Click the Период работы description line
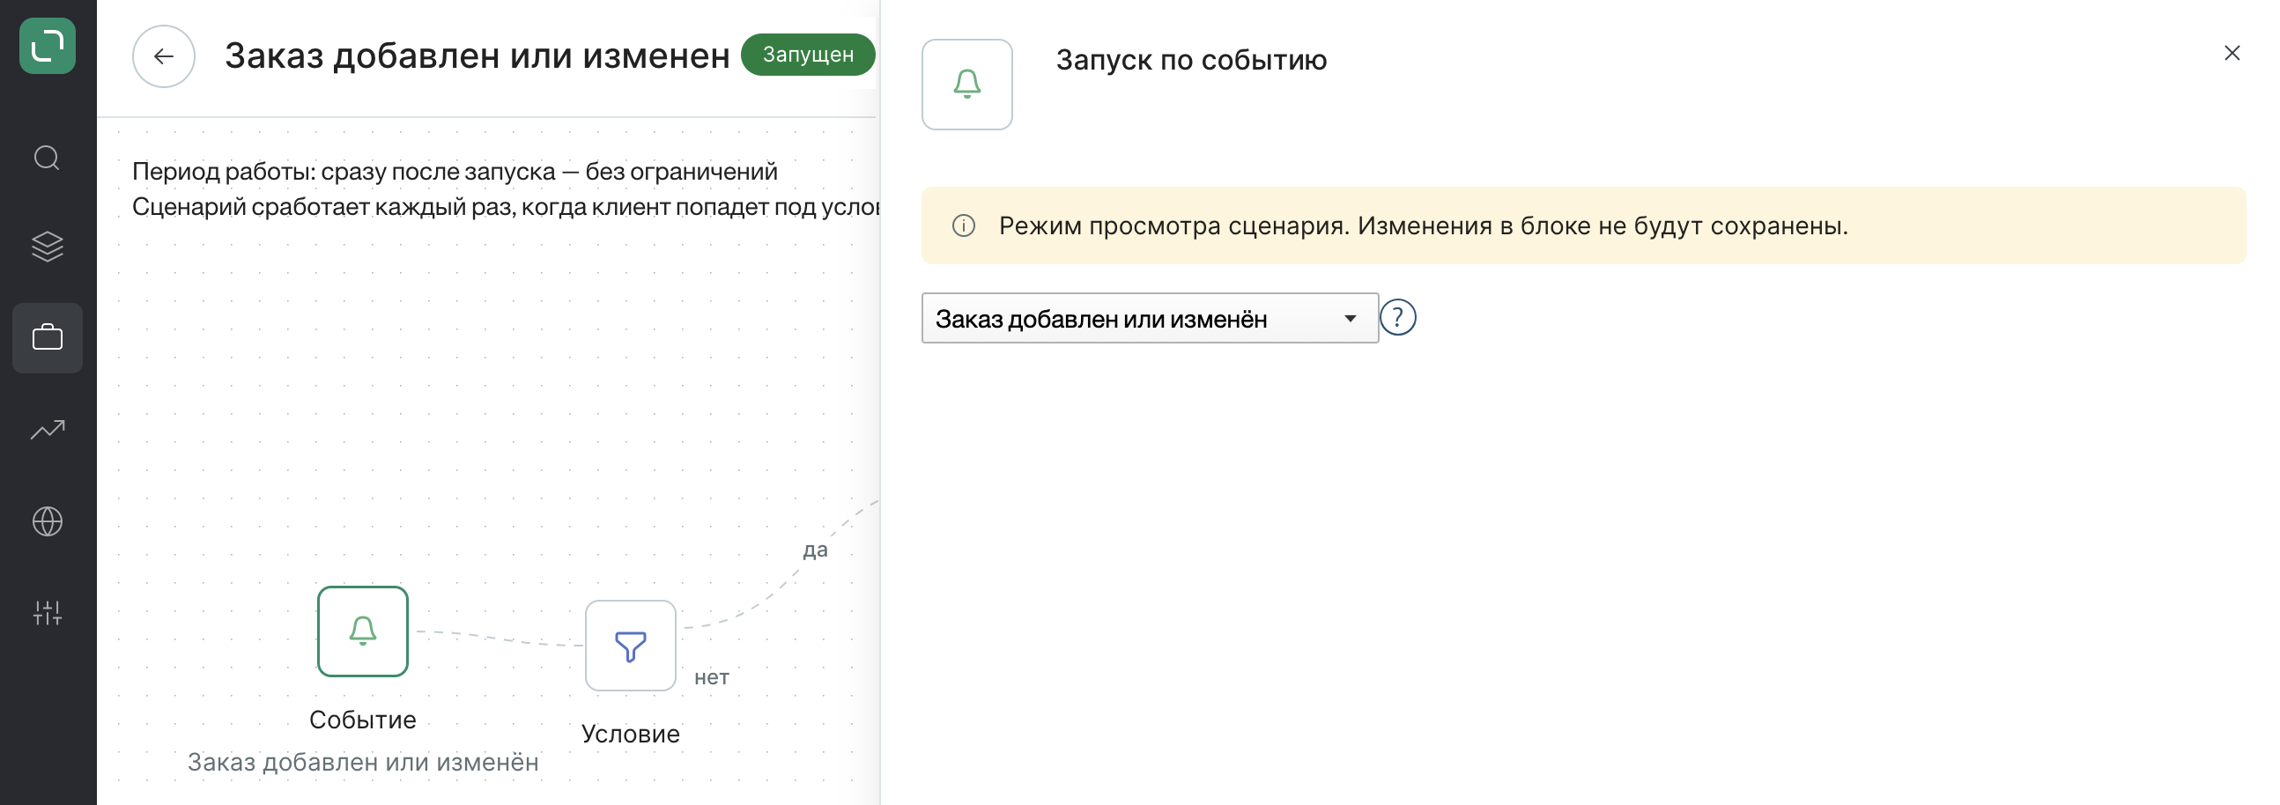 [x=455, y=172]
